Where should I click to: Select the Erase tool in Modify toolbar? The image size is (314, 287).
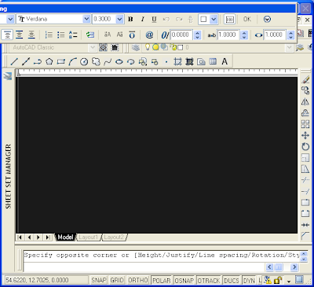[x=305, y=79]
